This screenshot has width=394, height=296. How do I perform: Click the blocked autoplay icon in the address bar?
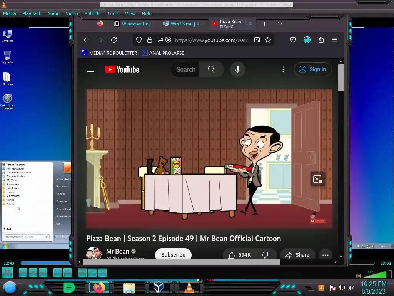pos(169,40)
